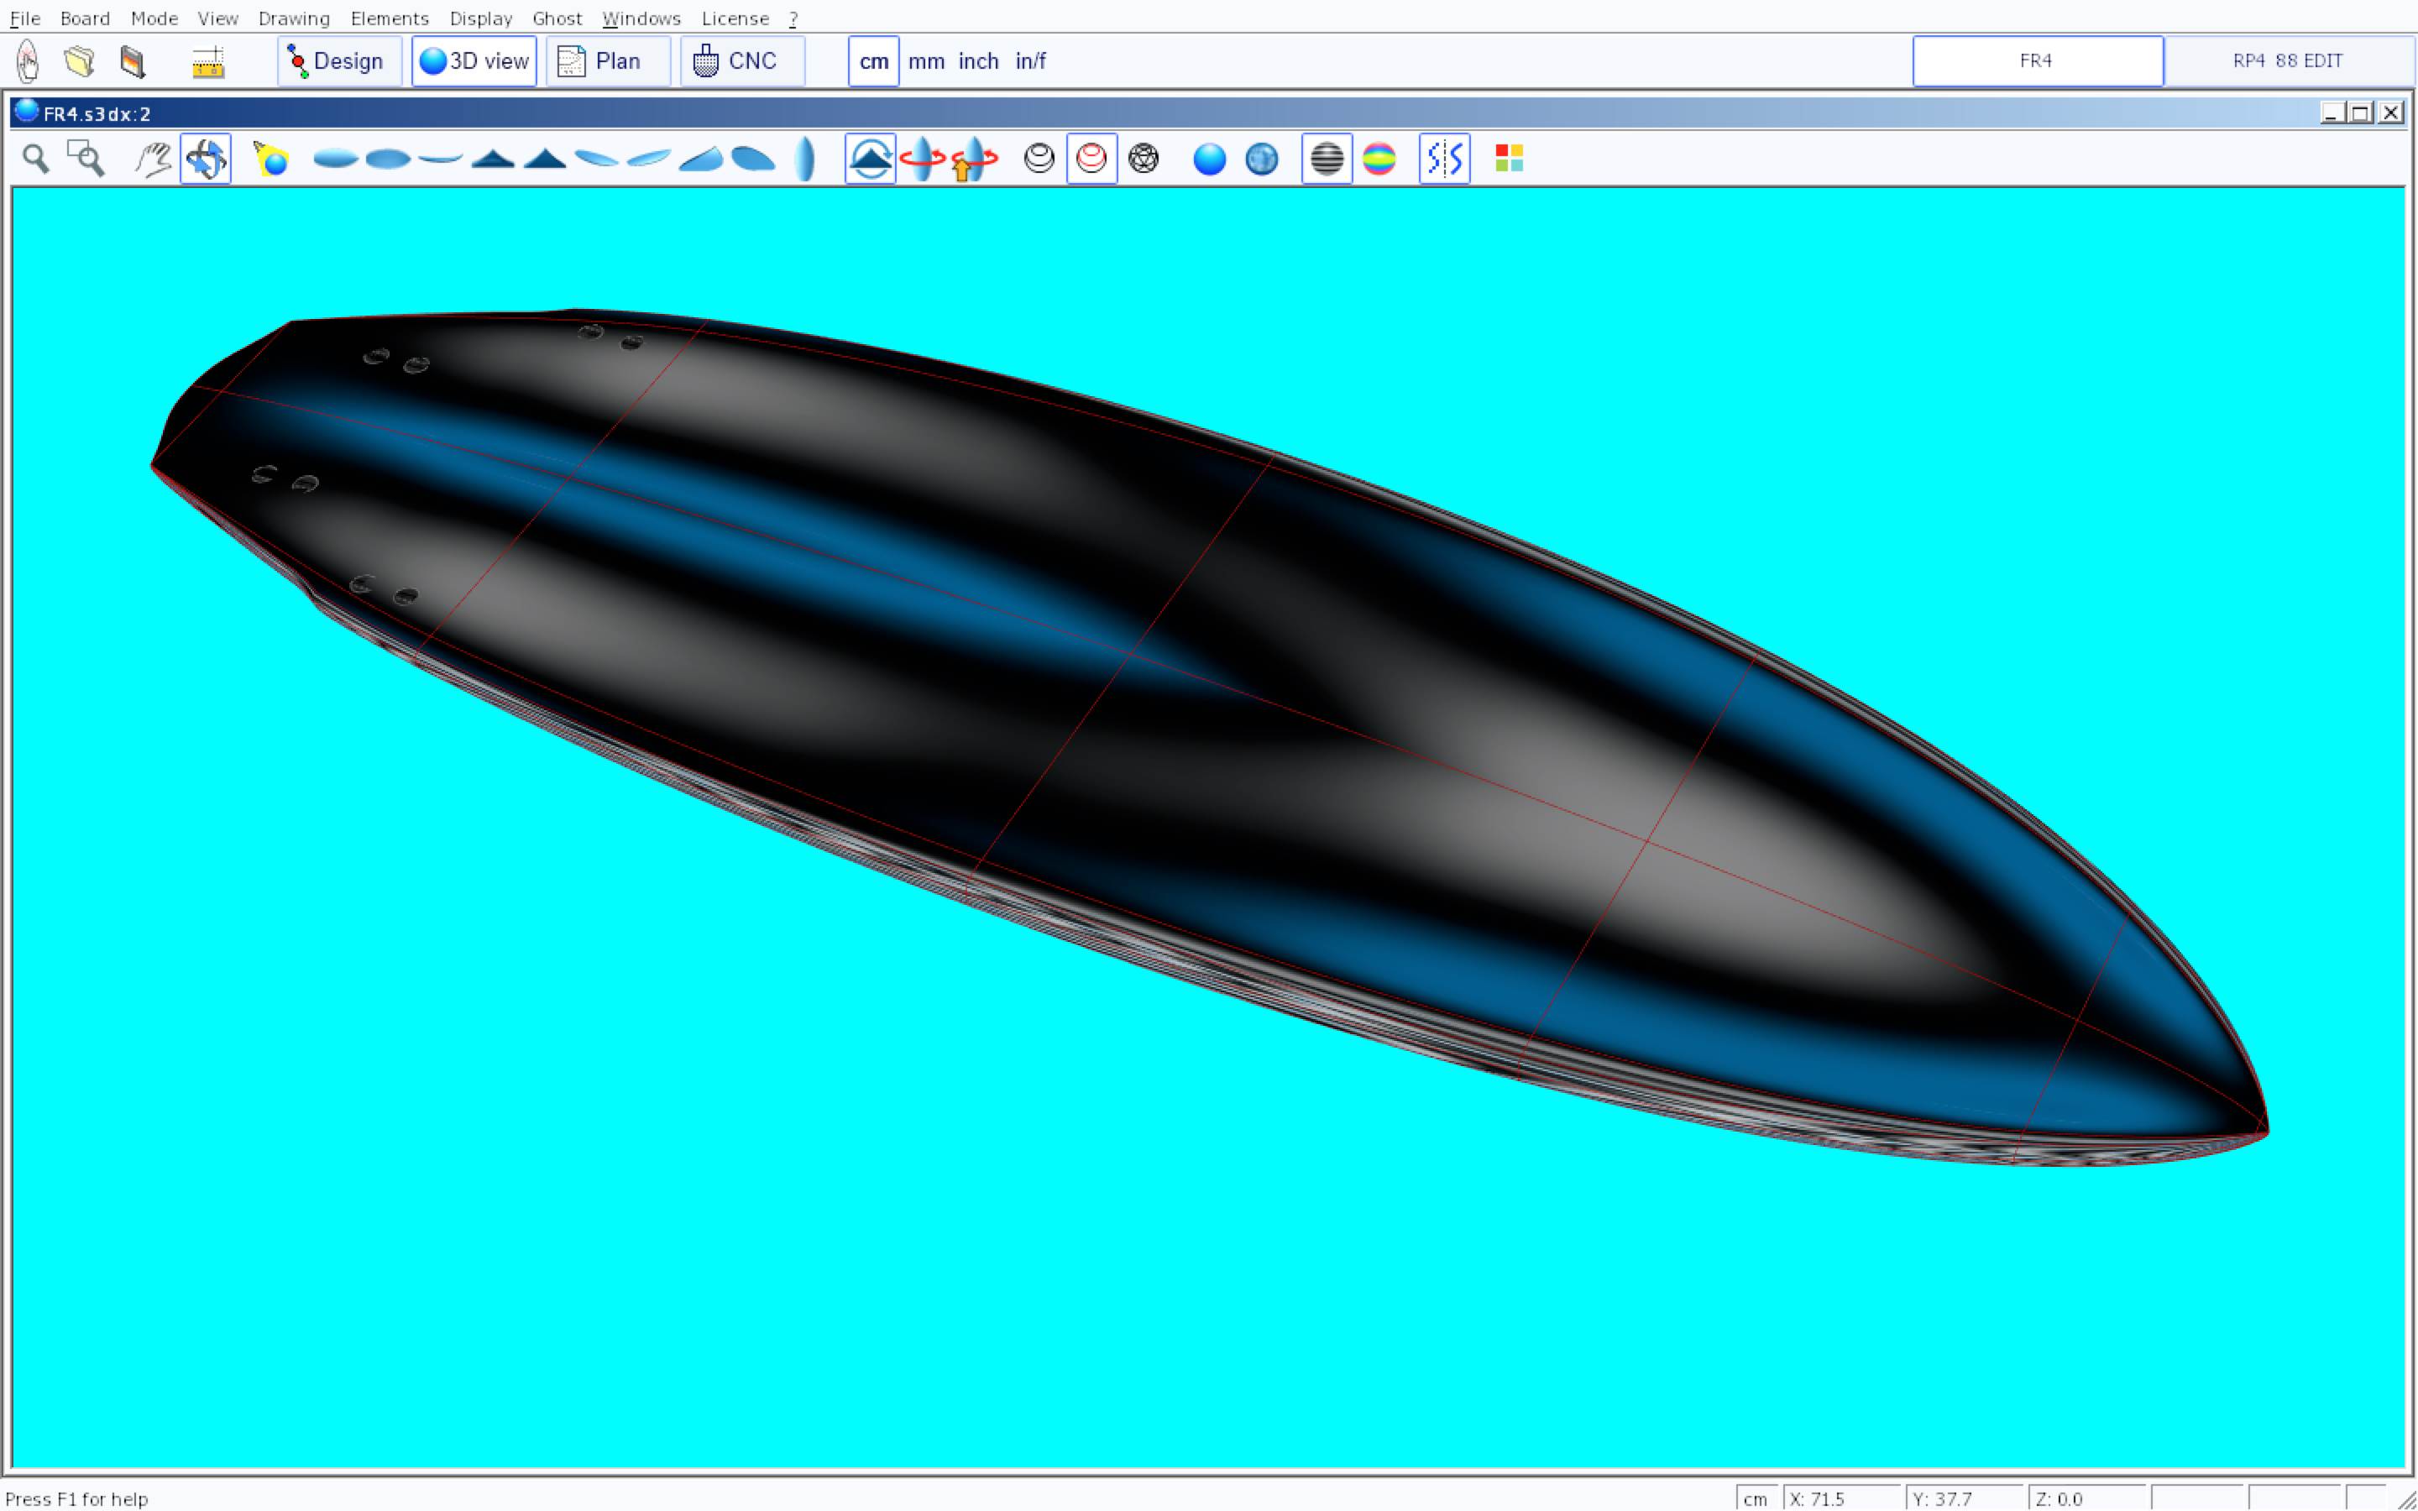Click the wireframe mesh sphere icon
The height and width of the screenshot is (1511, 2418).
[1143, 159]
